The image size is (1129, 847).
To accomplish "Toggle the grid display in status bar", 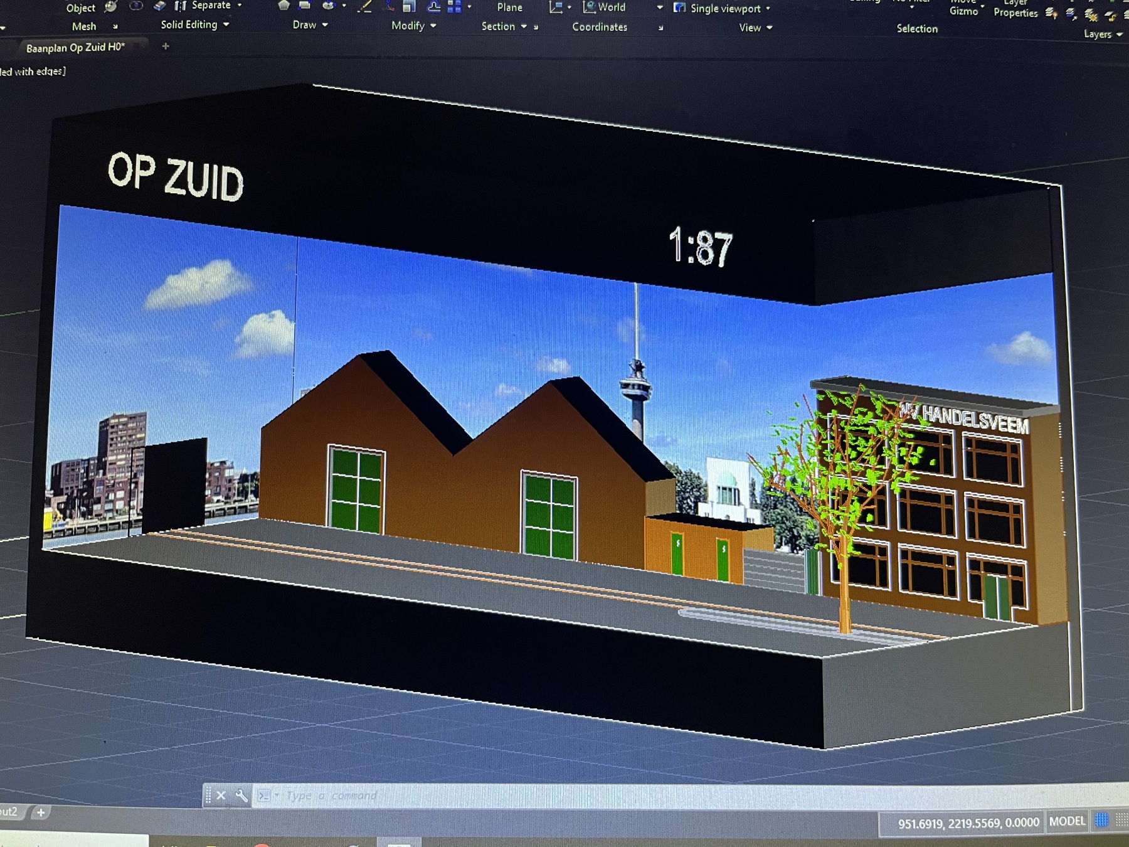I will click(x=1101, y=819).
